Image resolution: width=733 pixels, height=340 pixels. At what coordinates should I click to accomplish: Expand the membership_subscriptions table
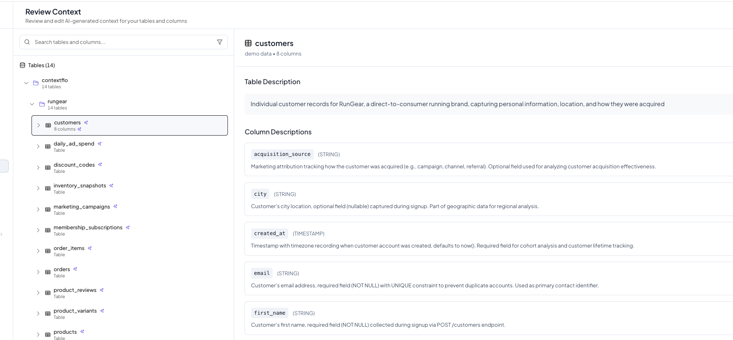38,230
